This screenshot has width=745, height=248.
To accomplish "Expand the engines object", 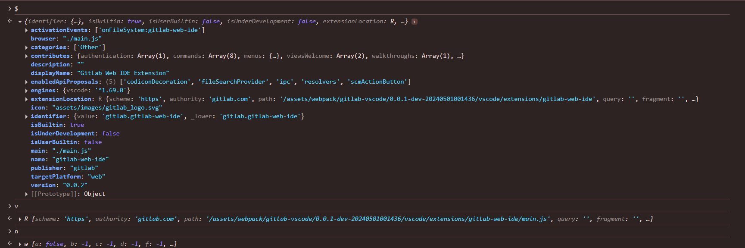I will (27, 91).
